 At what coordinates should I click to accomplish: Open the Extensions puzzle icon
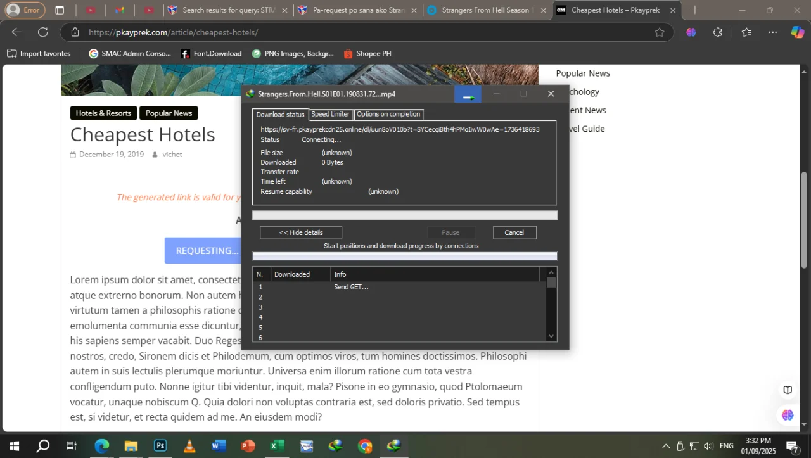717,32
